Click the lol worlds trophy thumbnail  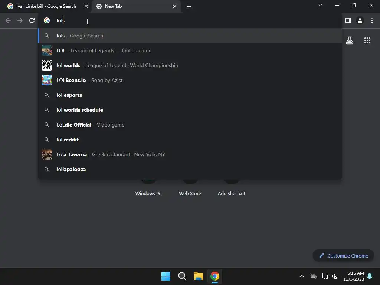(x=47, y=65)
